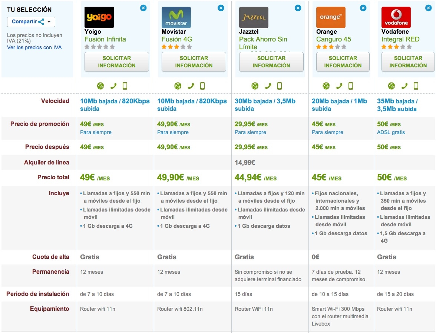The image size is (436, 333).
Task: Click the Orange star rating
Action: (x=331, y=47)
